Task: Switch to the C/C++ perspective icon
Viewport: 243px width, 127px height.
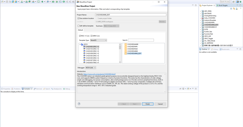Action: point(238,2)
